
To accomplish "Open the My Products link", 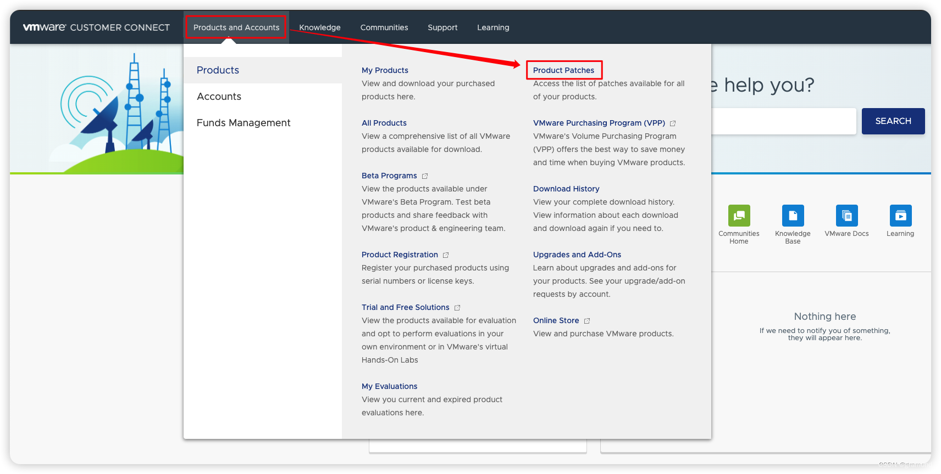I will pos(385,70).
